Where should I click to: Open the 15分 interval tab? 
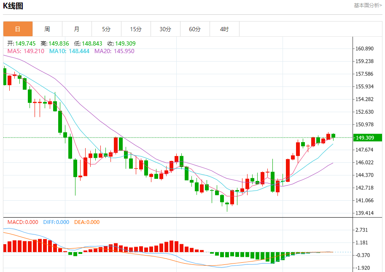pyautogui.click(x=136, y=29)
